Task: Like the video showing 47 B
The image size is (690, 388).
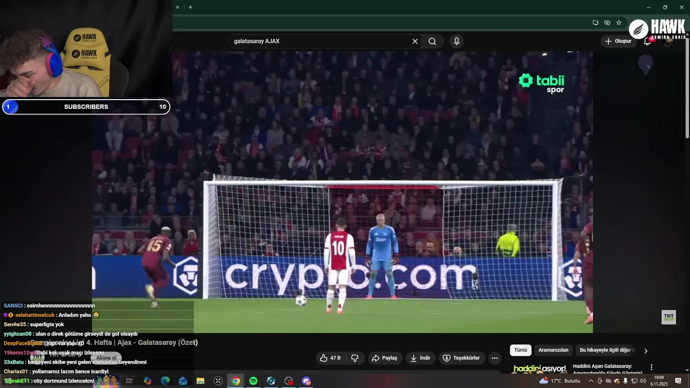Action: point(330,358)
